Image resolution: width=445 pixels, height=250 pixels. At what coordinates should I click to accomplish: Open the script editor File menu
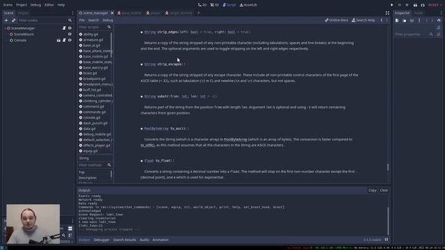pos(82,20)
